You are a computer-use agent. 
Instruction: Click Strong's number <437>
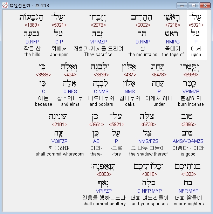point(130,75)
